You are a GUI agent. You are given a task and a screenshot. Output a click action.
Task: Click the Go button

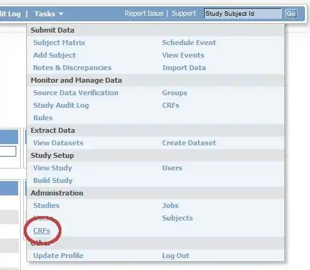click(291, 14)
